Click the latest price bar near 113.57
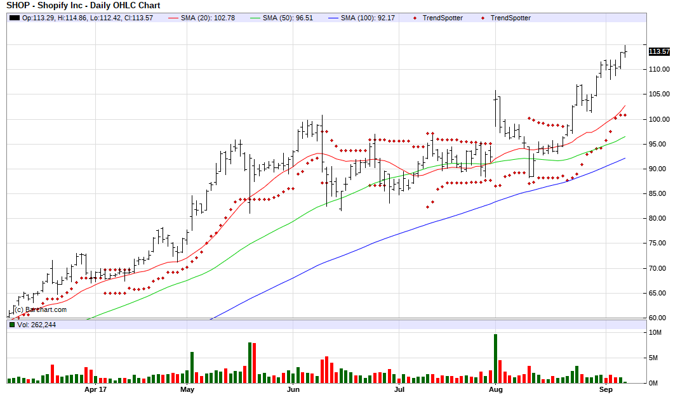The image size is (673, 409). pos(625,51)
